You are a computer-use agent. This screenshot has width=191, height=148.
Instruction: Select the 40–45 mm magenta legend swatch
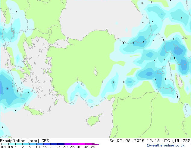[x=82, y=144]
